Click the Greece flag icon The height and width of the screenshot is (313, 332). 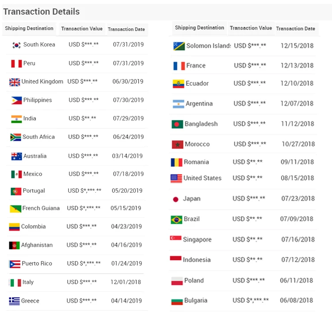coord(14,301)
